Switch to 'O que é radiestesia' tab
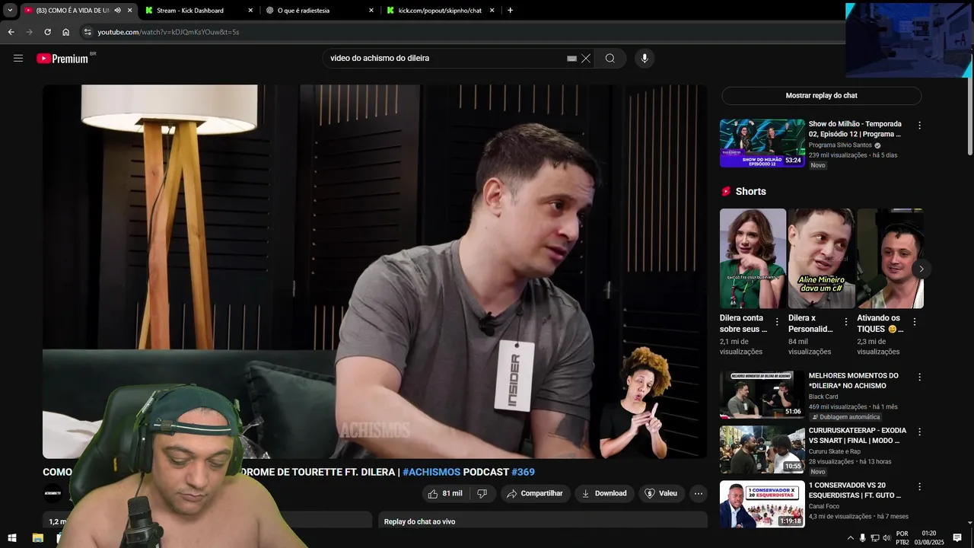Screen dimensions: 974x548 [x=319, y=11]
